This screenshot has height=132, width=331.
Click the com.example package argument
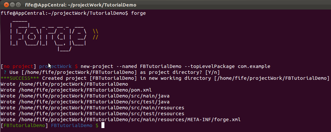click(254, 67)
